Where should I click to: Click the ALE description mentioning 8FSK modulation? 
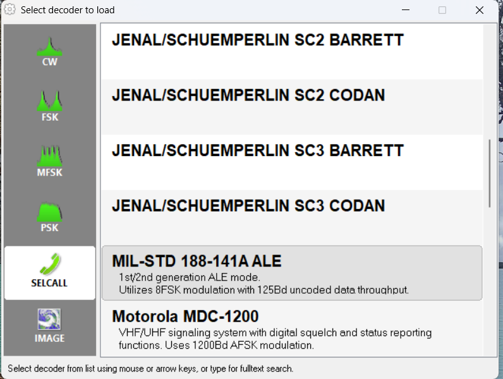point(264,290)
